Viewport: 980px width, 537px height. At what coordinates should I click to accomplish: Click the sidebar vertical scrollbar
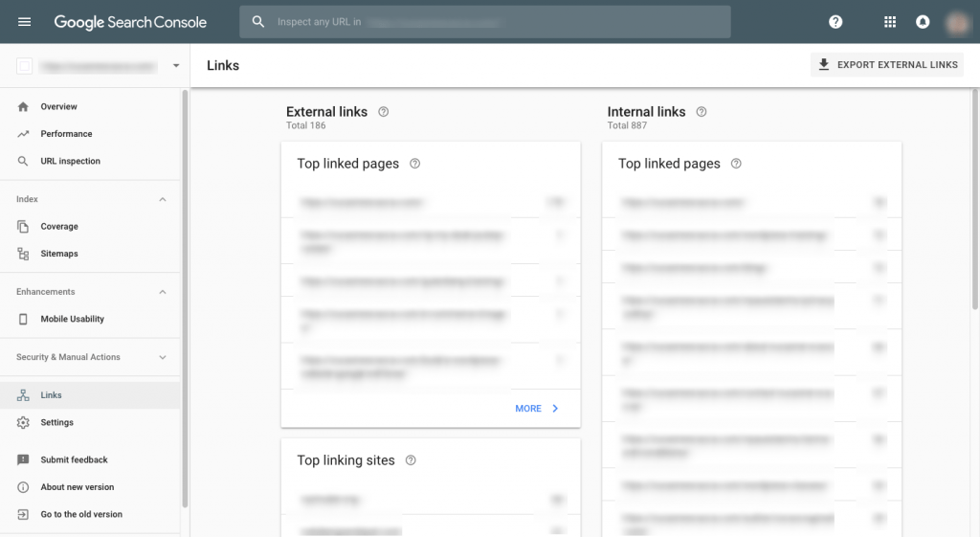[x=185, y=299]
